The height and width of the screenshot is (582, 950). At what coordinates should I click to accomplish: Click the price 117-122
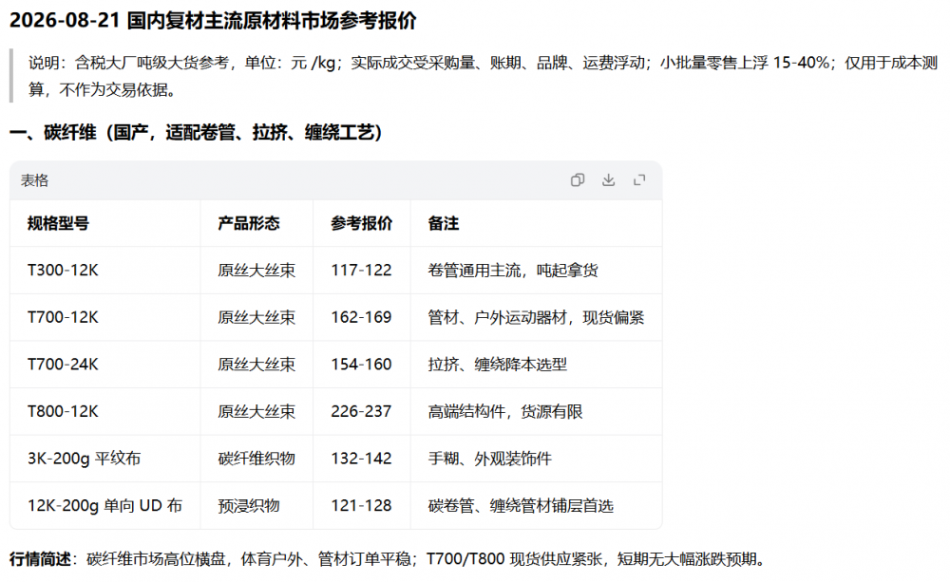pyautogui.click(x=361, y=270)
